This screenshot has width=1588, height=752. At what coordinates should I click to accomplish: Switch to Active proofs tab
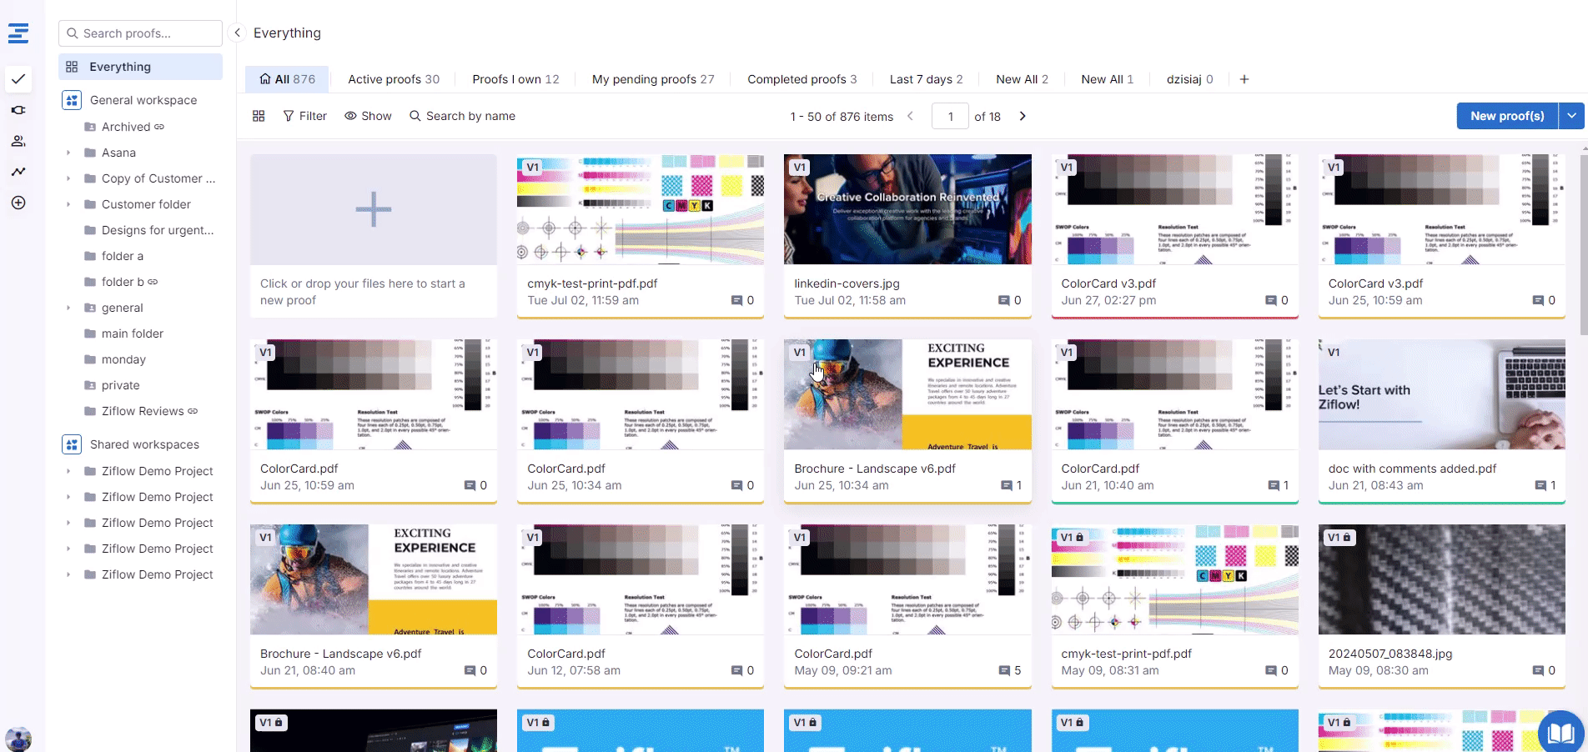coord(394,79)
